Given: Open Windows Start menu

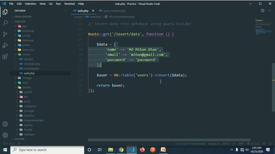Looking at the screenshot, I should [5, 150].
